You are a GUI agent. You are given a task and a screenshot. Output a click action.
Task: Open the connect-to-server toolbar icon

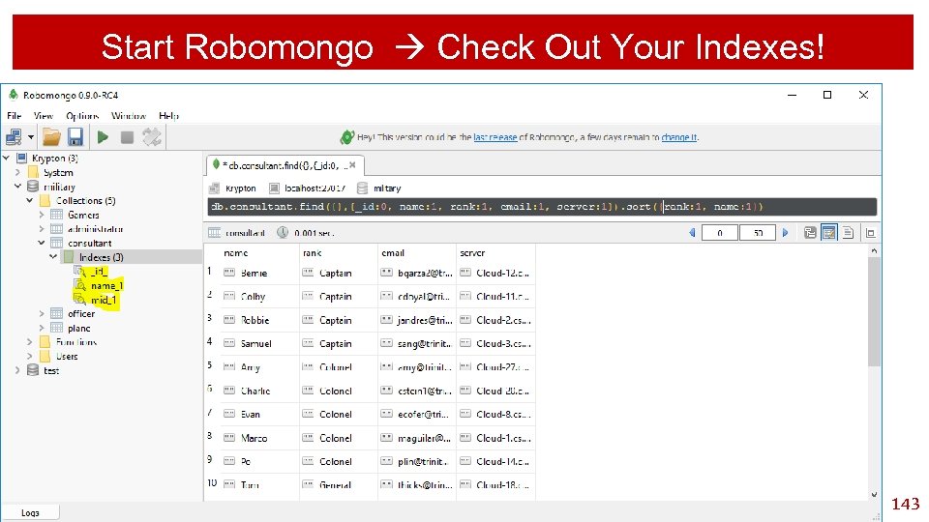point(13,137)
